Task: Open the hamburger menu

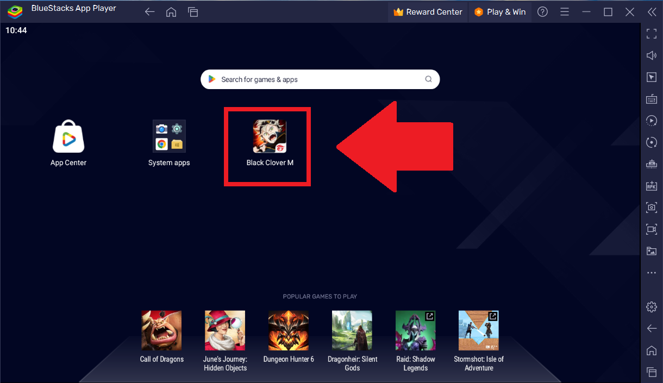Action: coord(564,11)
